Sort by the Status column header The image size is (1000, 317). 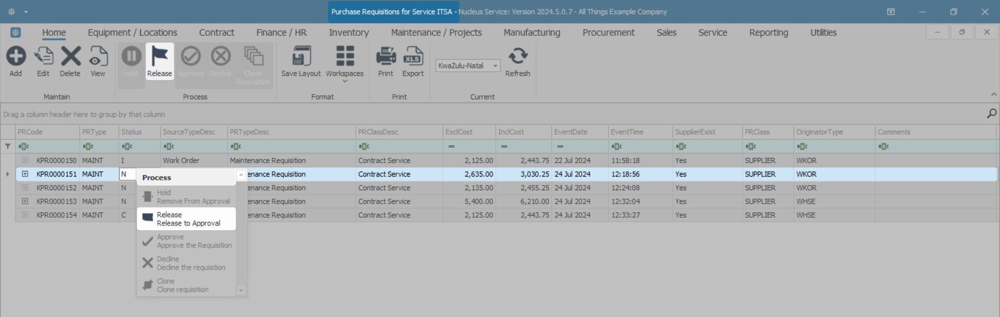140,132
